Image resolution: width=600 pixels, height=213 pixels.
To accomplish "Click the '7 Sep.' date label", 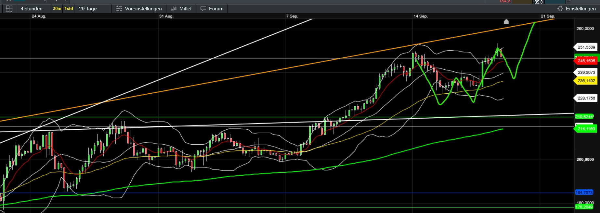I will pyautogui.click(x=292, y=16).
